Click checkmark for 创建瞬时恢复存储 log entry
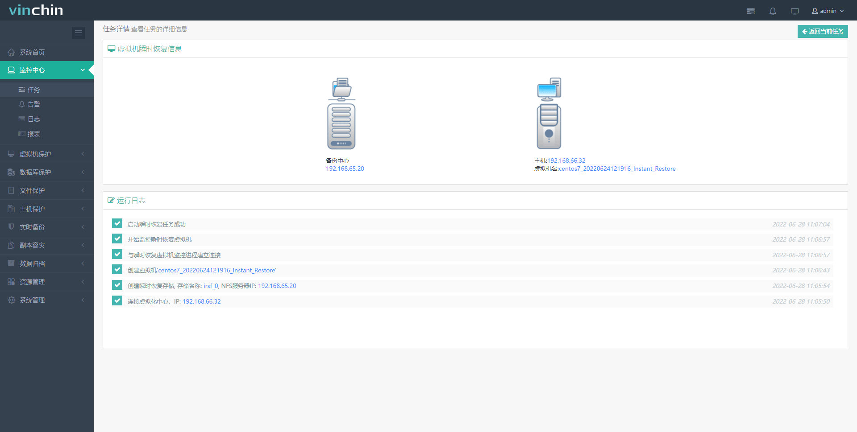The height and width of the screenshot is (432, 857). (117, 285)
